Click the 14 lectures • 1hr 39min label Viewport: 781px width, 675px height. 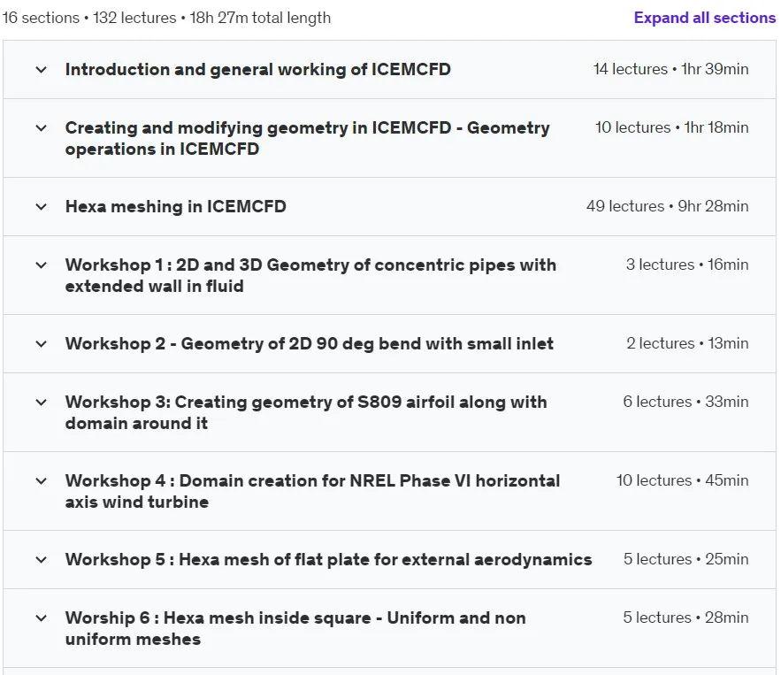(x=671, y=69)
